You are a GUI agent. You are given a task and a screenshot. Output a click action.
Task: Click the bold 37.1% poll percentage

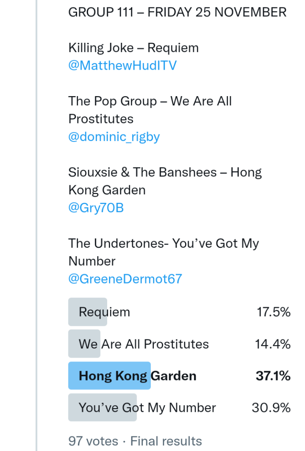(273, 376)
